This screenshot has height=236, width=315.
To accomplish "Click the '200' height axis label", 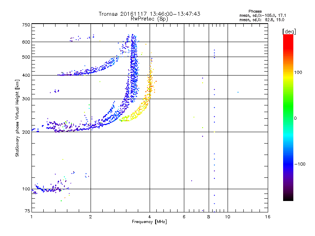I will coord(26,132).
